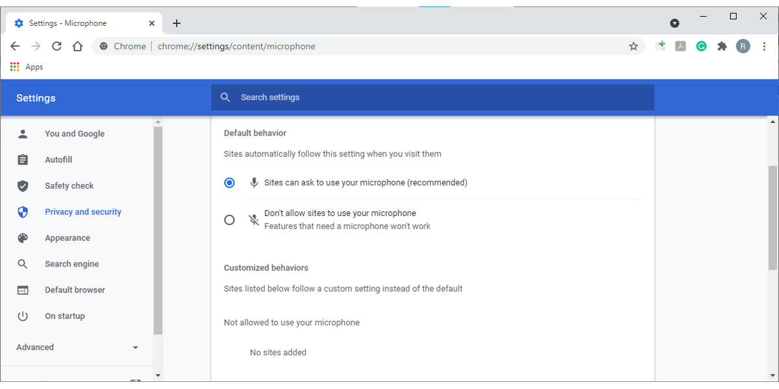Click the green plus extension icon
Image resolution: width=779 pixels, height=389 pixels.
tap(660, 45)
